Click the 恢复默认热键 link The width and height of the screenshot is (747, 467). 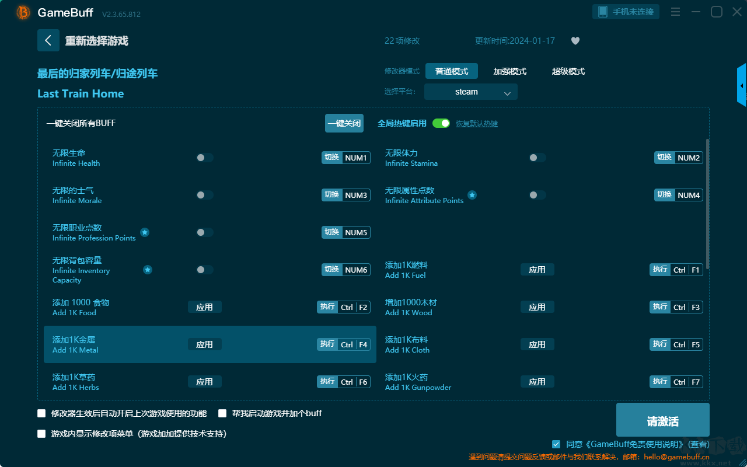[x=477, y=124]
